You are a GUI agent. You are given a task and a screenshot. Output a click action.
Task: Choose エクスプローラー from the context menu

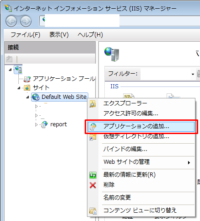click(x=141, y=103)
